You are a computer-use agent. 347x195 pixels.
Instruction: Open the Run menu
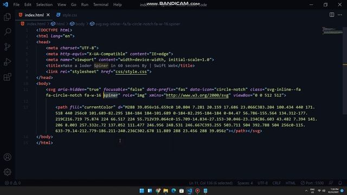click(85, 4)
